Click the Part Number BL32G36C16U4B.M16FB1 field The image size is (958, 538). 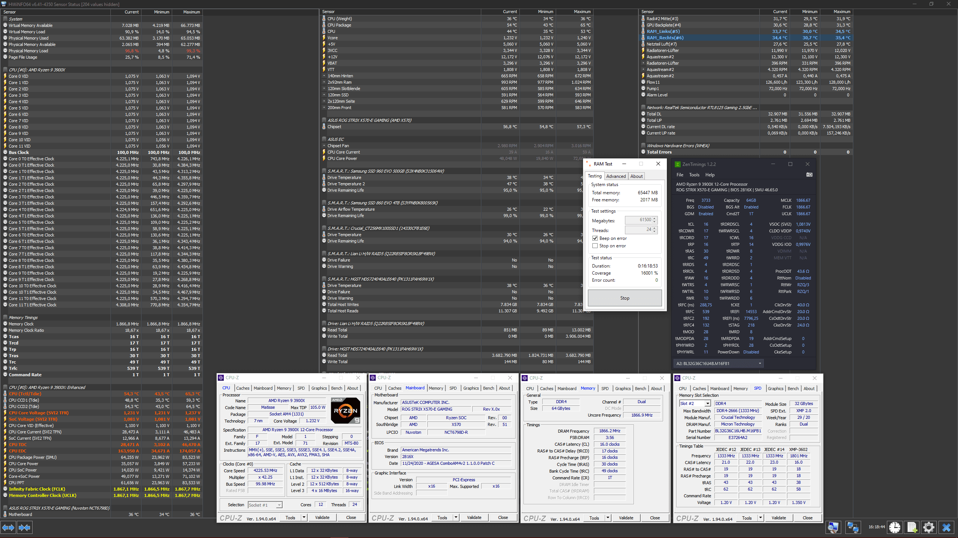click(738, 431)
